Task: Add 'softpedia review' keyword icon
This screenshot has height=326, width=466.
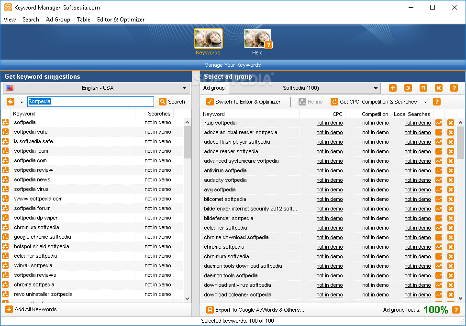Action: (5, 170)
